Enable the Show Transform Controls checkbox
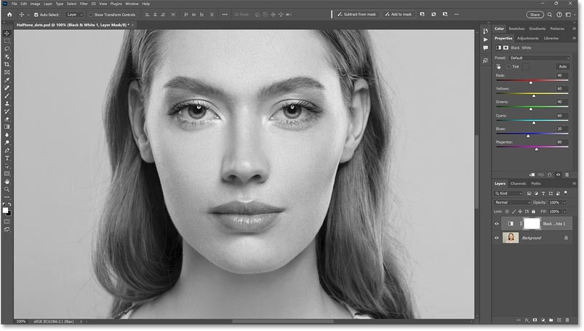584x331 pixels. point(89,14)
